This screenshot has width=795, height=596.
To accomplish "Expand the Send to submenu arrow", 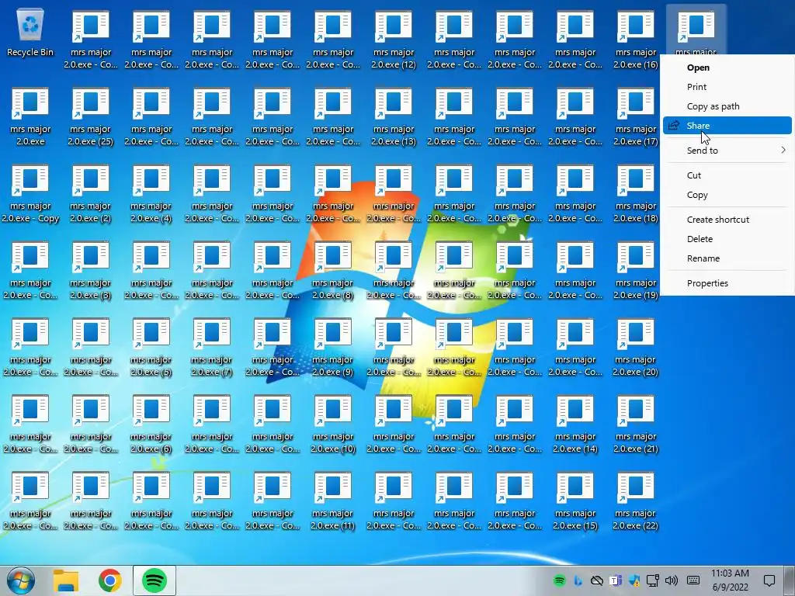I will click(x=783, y=150).
